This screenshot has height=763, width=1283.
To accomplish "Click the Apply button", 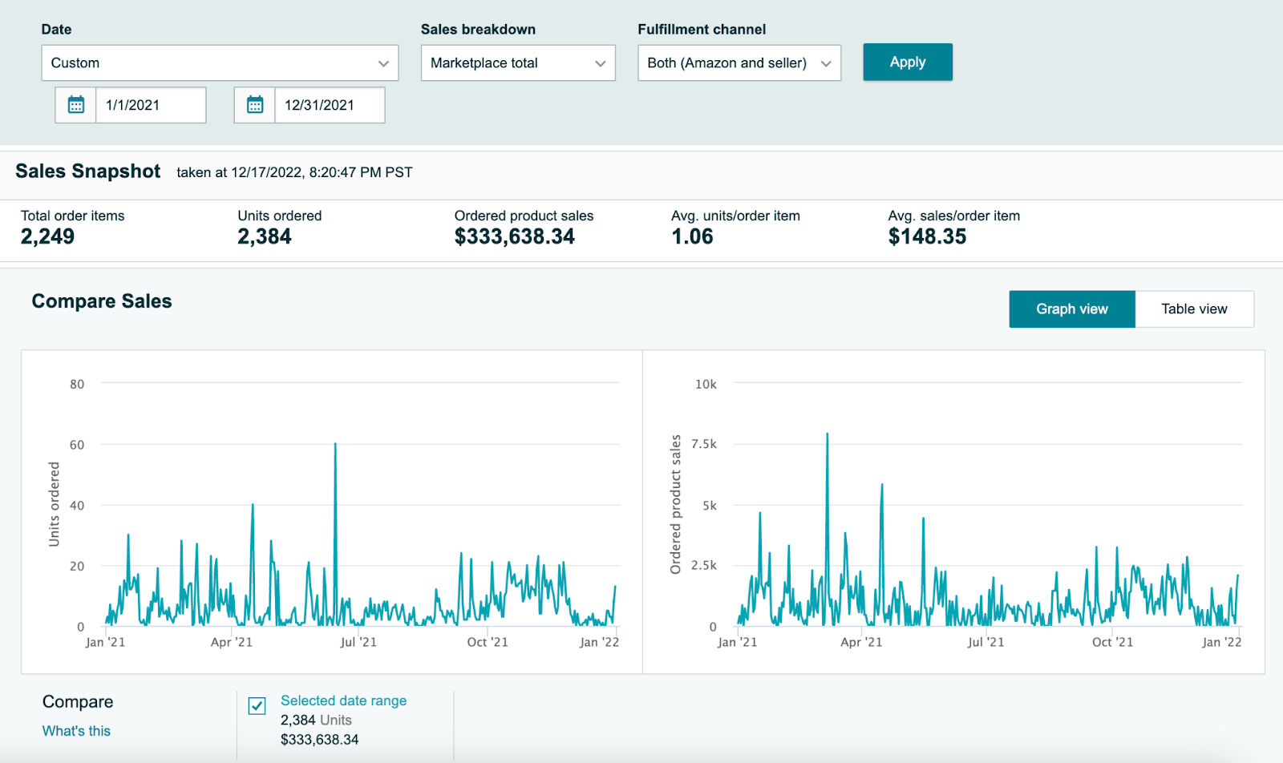I will coord(908,62).
